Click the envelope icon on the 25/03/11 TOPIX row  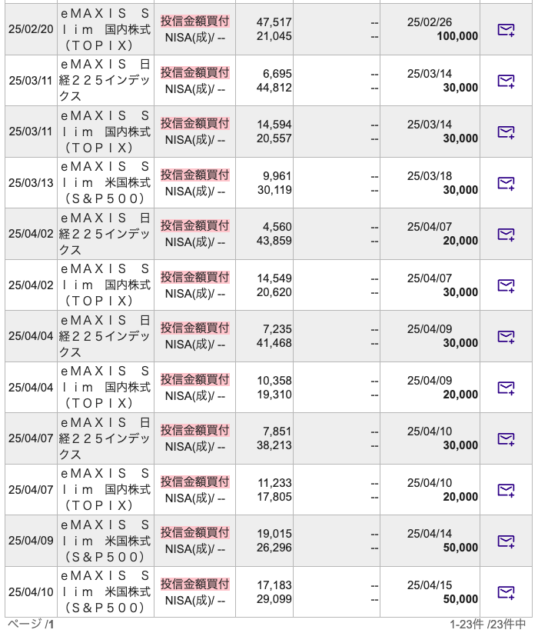(x=507, y=131)
